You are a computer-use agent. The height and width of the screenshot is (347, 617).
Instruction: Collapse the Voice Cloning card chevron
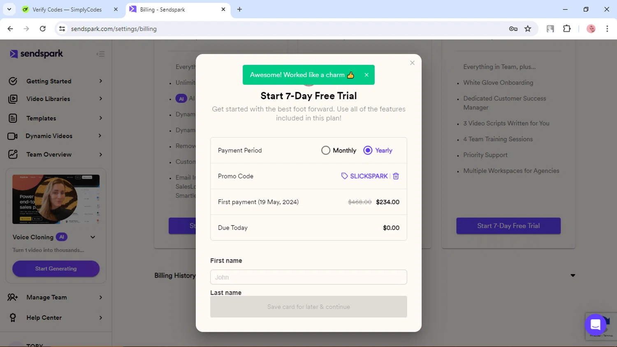click(93, 237)
